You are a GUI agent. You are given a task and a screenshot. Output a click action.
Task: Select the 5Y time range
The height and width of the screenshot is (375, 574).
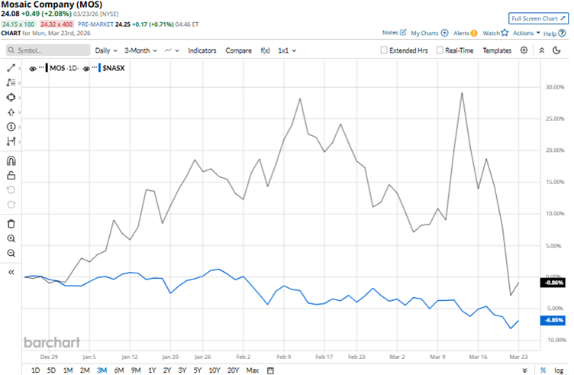coord(197,370)
